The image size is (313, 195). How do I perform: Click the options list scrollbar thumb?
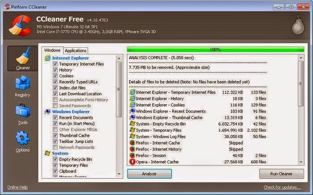point(119,89)
